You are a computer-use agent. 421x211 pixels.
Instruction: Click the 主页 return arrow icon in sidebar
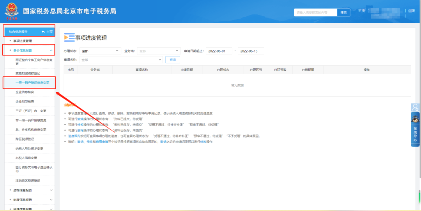click(x=43, y=31)
